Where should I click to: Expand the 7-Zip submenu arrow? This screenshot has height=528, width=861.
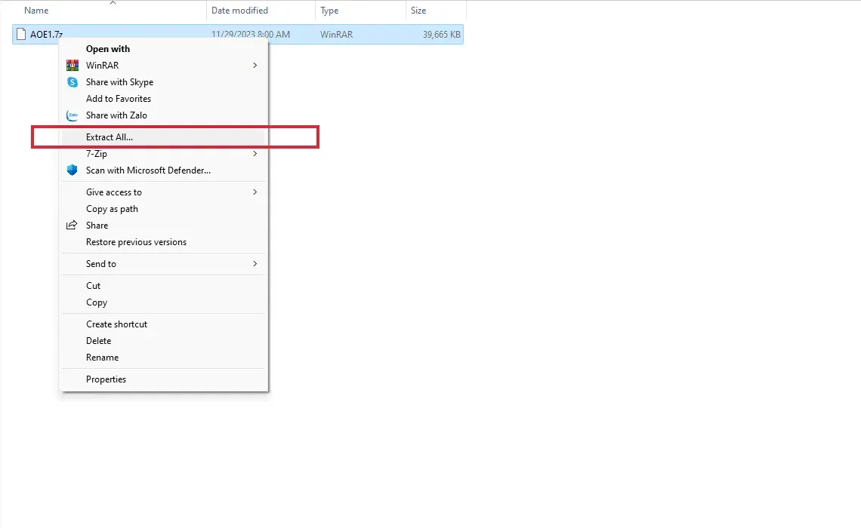click(255, 154)
